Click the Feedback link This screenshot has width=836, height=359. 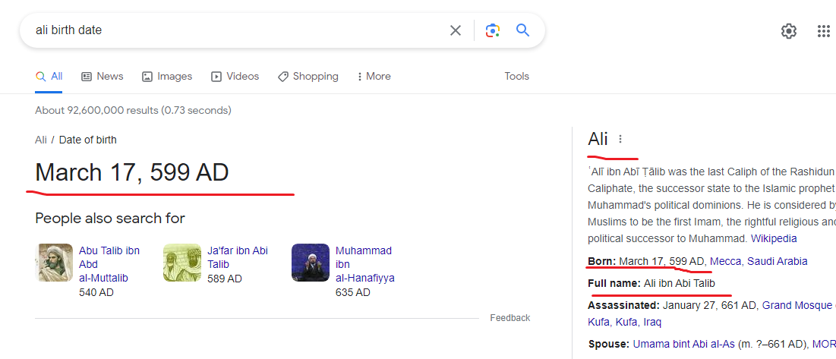pos(510,318)
